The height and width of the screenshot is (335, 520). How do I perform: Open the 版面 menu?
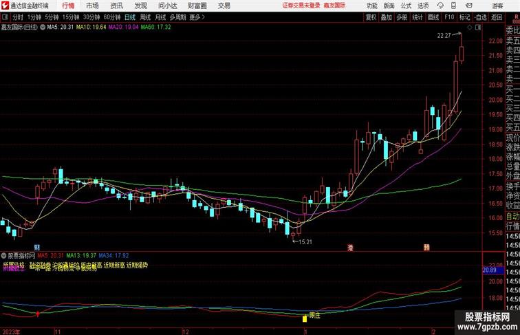(x=389, y=6)
